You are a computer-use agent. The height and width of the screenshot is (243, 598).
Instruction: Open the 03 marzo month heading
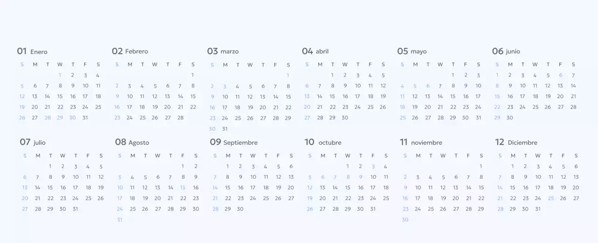(223, 51)
